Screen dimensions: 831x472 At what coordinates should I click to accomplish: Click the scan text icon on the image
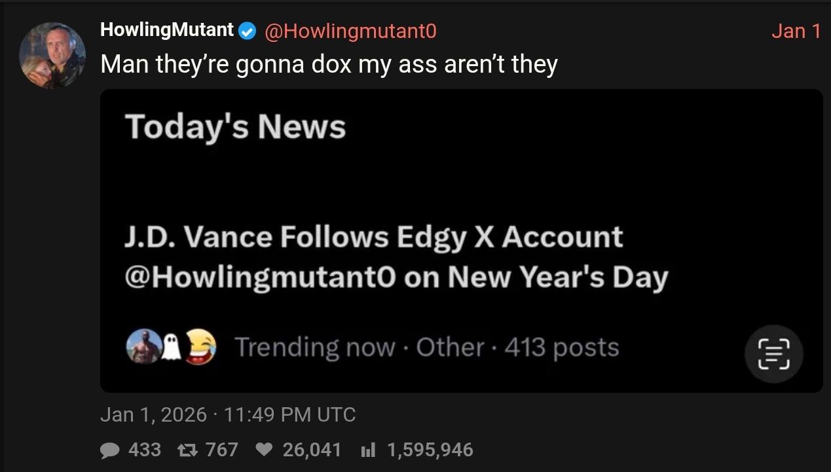(x=773, y=354)
